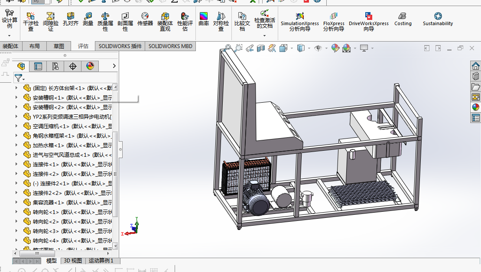Start the SimulationXpress analysis wizard
481x272 pixels.
tap(300, 22)
